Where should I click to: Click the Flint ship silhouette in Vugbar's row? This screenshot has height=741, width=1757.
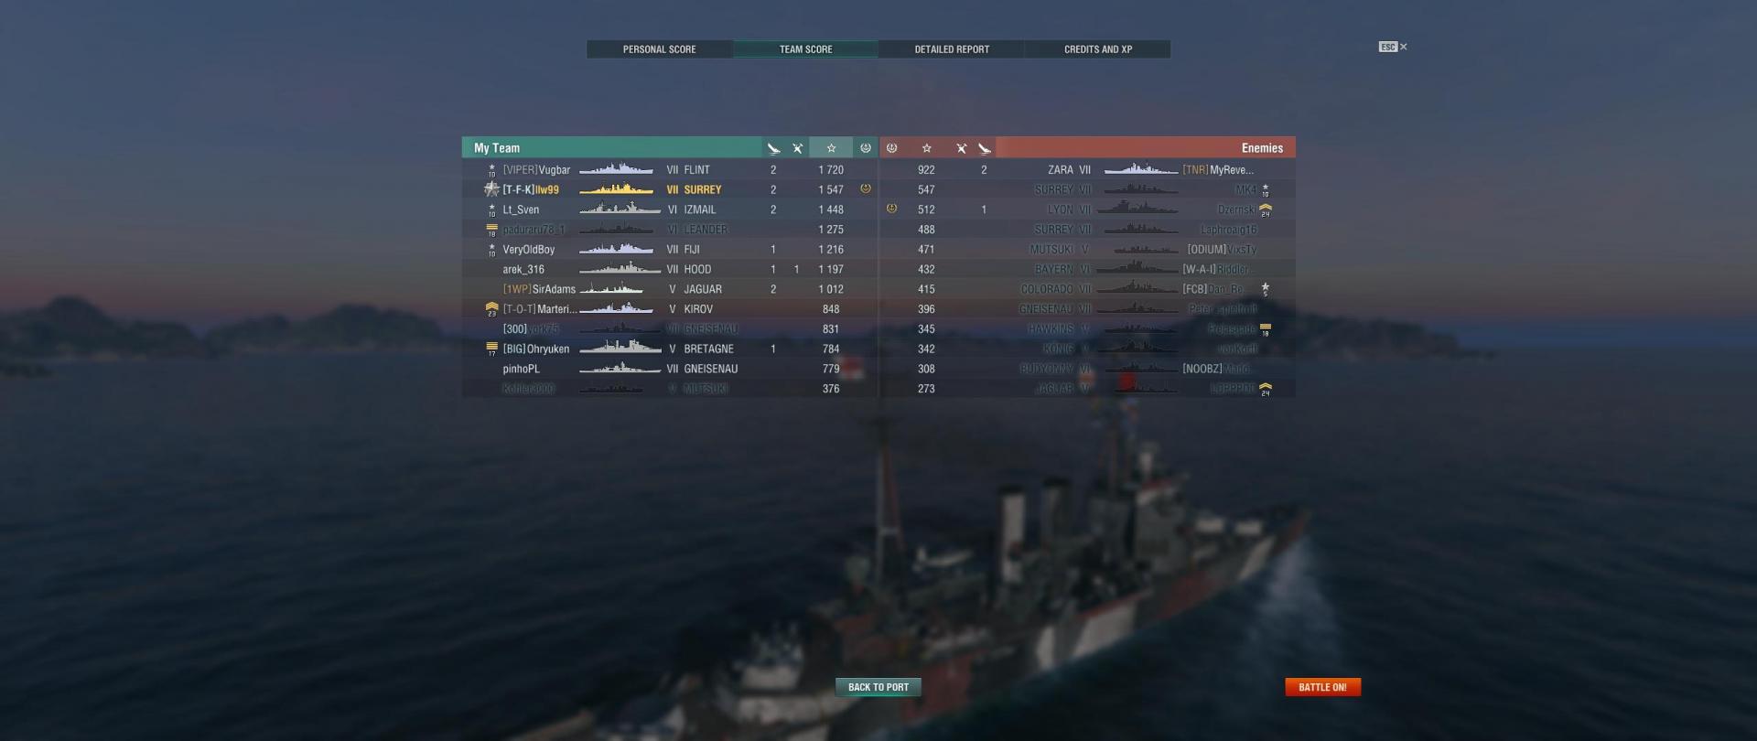[616, 169]
